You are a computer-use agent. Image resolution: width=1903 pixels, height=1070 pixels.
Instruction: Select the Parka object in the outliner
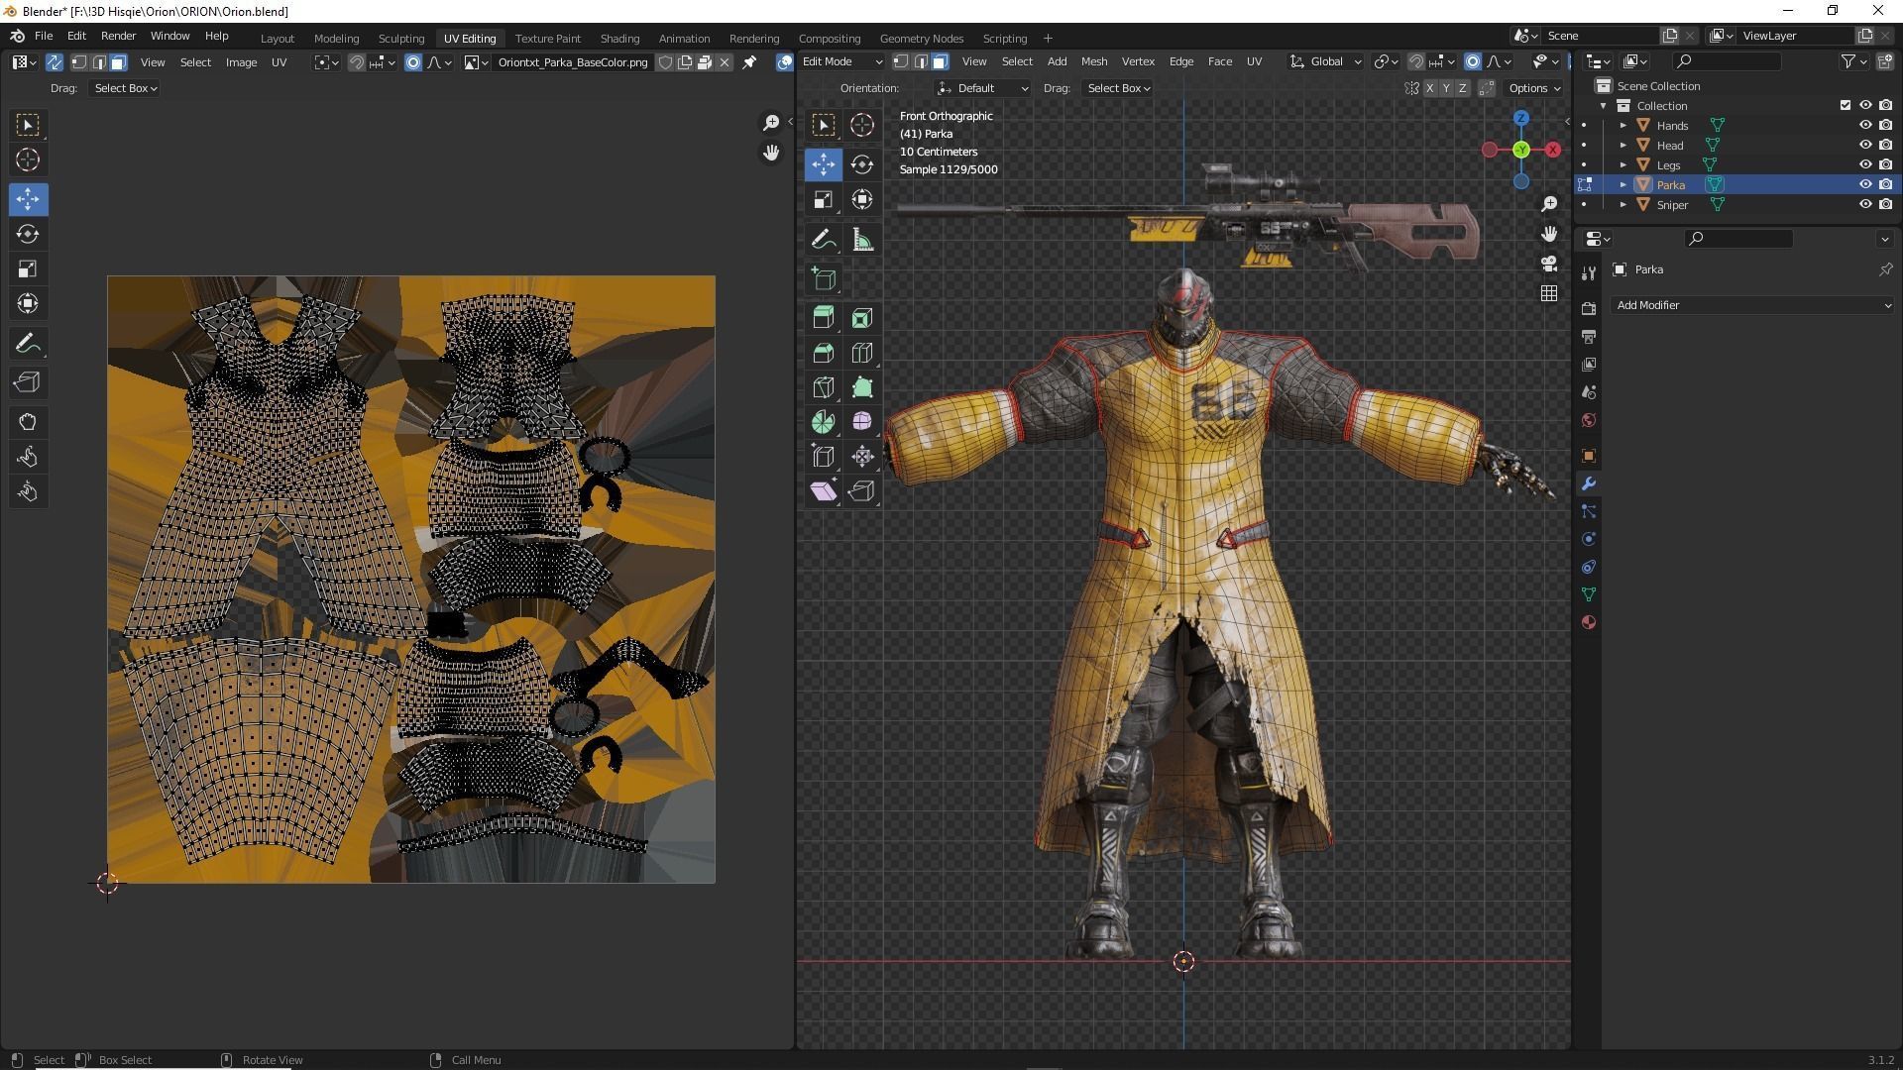coord(1671,185)
